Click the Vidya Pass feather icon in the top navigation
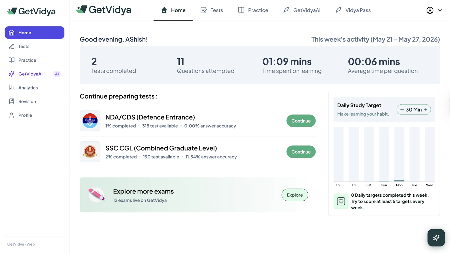Screen dimensions: 450x254 point(339,10)
